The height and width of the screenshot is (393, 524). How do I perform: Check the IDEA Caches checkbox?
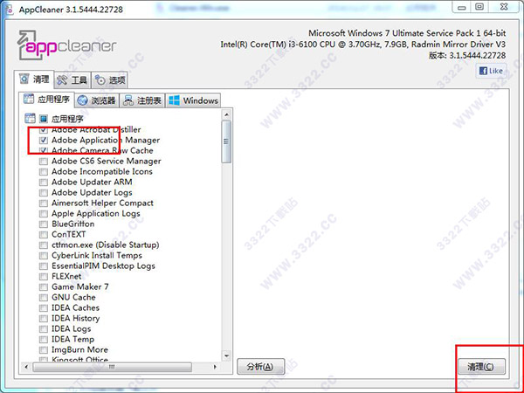coord(44,307)
